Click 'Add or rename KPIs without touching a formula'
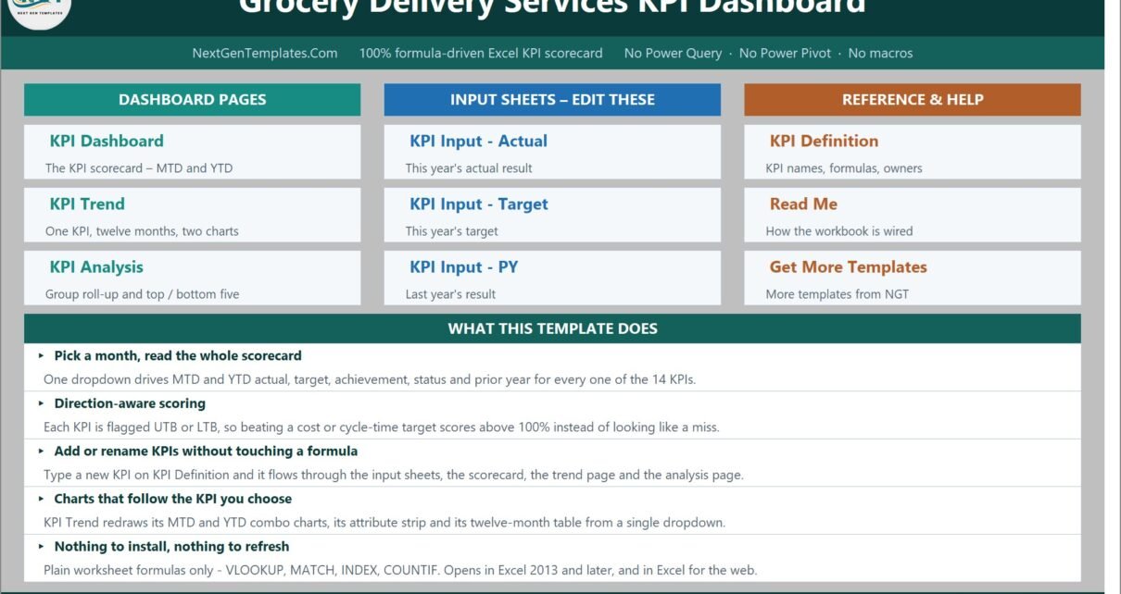 [206, 452]
